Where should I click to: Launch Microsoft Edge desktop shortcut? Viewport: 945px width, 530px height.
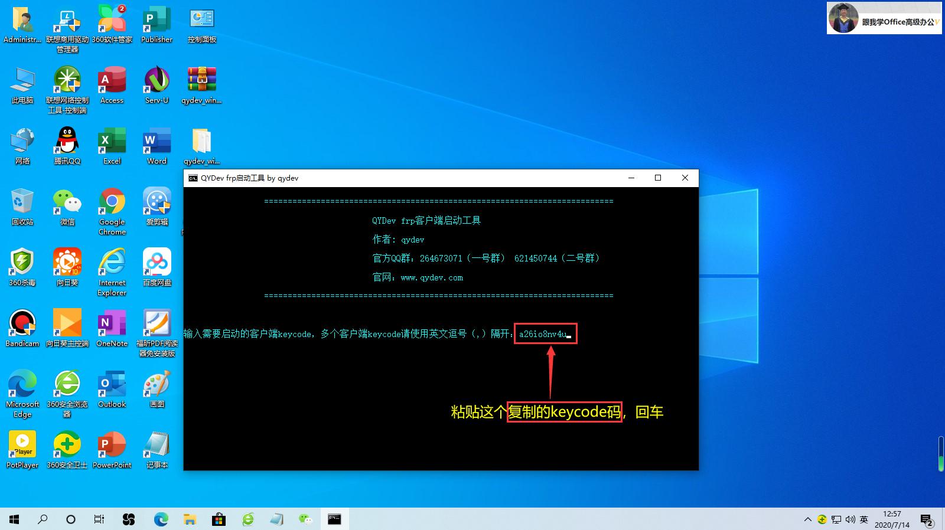click(x=22, y=394)
